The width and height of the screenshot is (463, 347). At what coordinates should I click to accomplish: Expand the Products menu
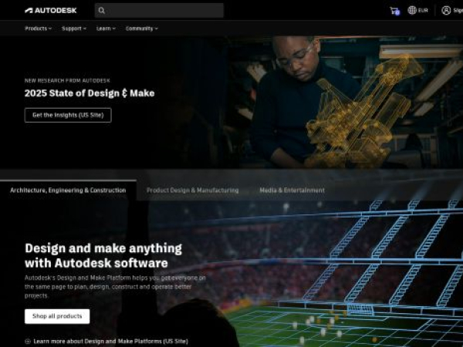38,29
